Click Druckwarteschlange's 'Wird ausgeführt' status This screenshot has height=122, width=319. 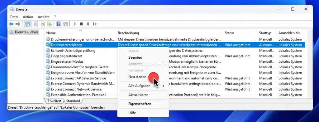click(x=237, y=45)
